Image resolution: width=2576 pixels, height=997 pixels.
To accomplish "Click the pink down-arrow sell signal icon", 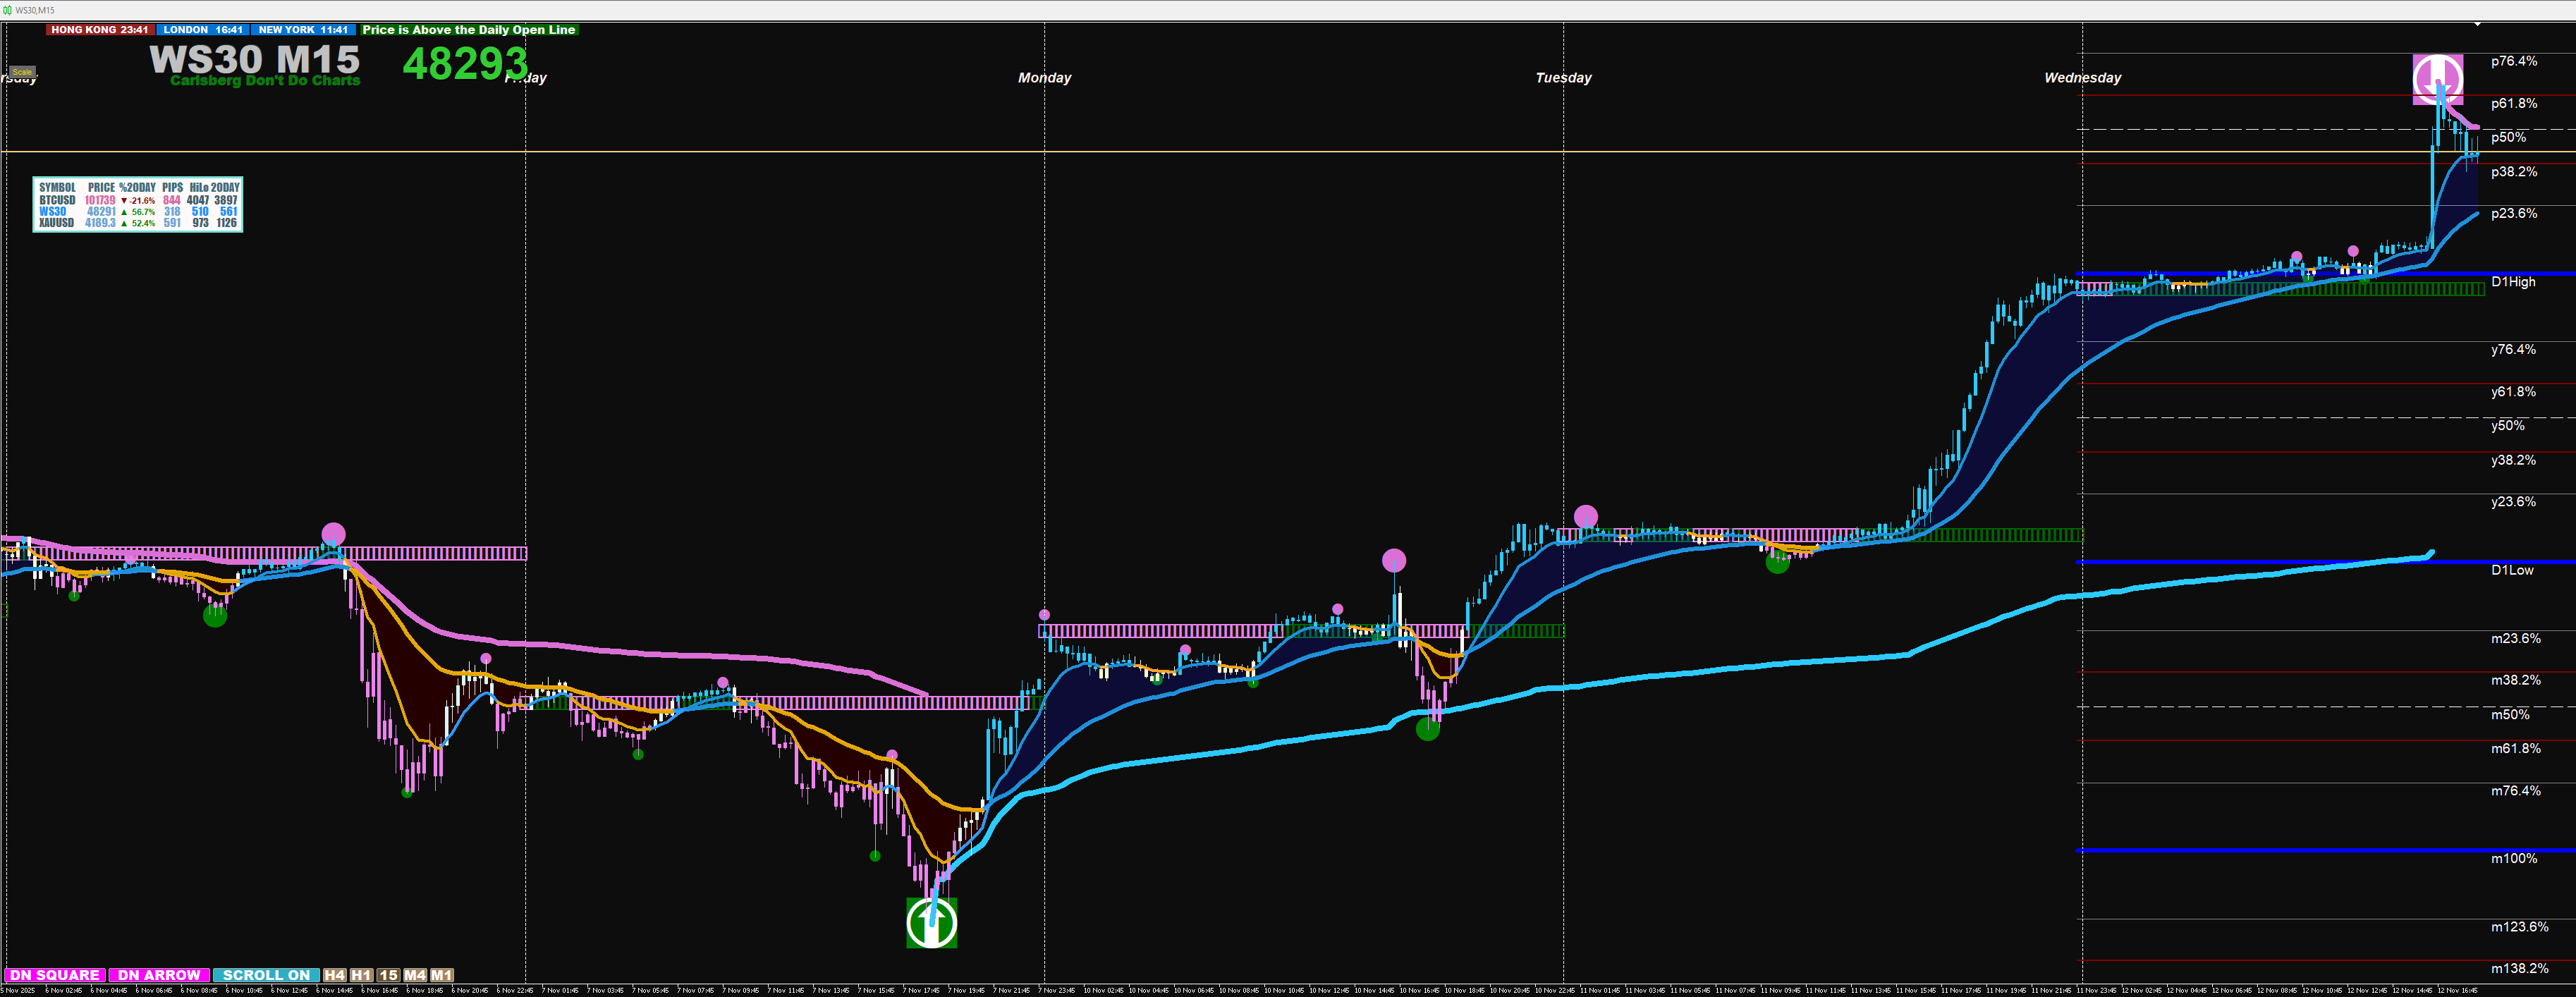I will point(2437,79).
